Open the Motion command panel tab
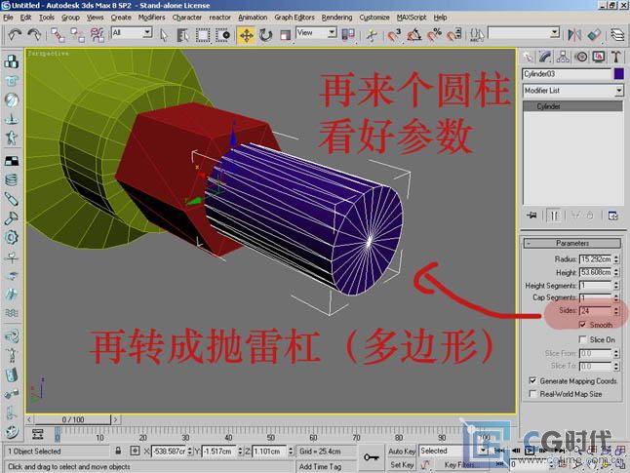 (x=581, y=58)
